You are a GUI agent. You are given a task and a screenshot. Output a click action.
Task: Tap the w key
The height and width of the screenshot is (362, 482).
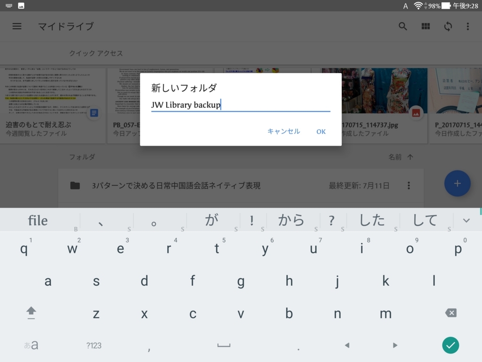click(72, 248)
